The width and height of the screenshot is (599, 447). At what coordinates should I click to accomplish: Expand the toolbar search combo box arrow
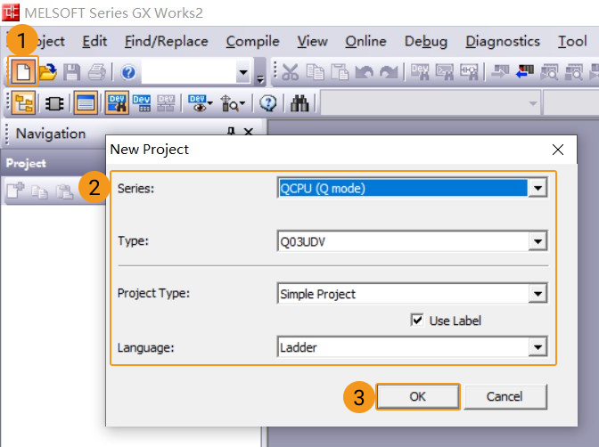coord(243,72)
